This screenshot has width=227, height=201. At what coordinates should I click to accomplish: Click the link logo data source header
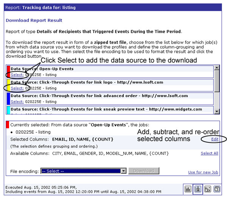(87, 82)
